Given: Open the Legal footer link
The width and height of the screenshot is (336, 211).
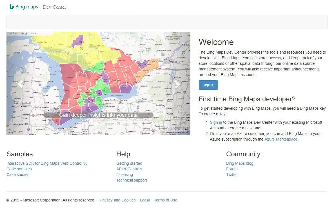Looking at the screenshot, I should 145,200.
